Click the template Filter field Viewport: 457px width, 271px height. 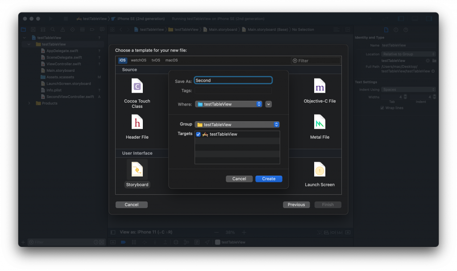coord(316,61)
